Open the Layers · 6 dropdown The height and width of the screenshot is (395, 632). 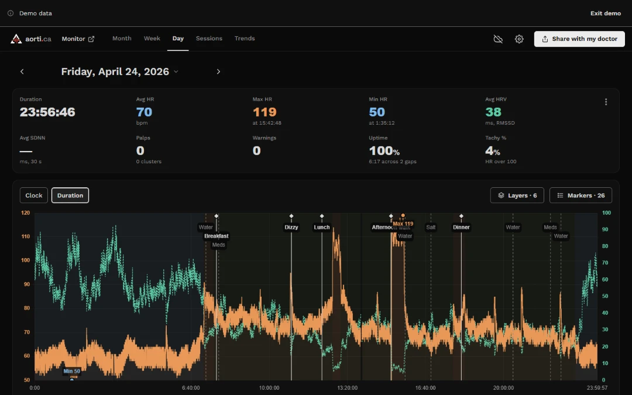coord(517,195)
